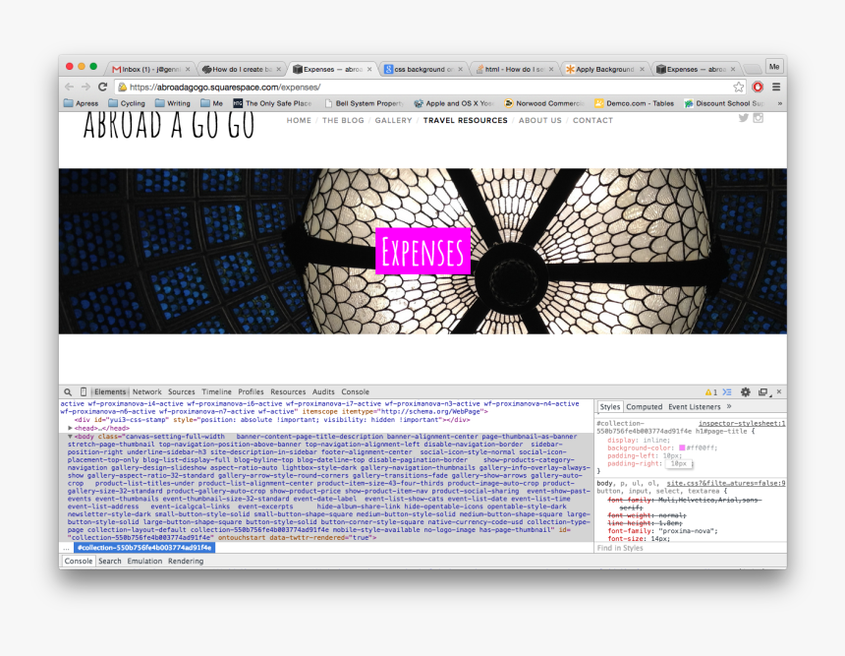
Task: Open the Twitter social icon
Action: 744,118
